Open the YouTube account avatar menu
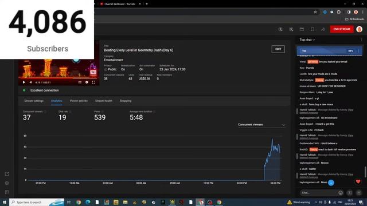367x206 pixels. 360,29
